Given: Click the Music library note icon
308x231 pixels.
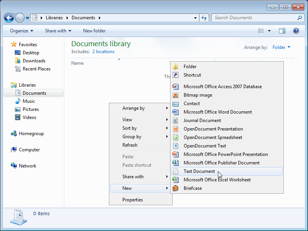Looking at the screenshot, I should tap(18, 101).
